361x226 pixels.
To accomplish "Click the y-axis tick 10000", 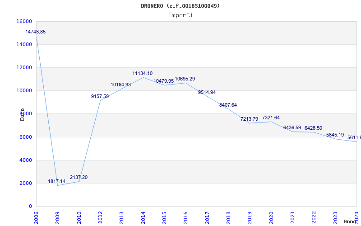I will pos(24,91).
